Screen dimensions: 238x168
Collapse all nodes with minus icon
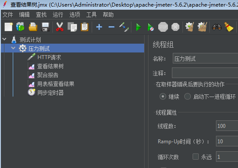(112, 27)
